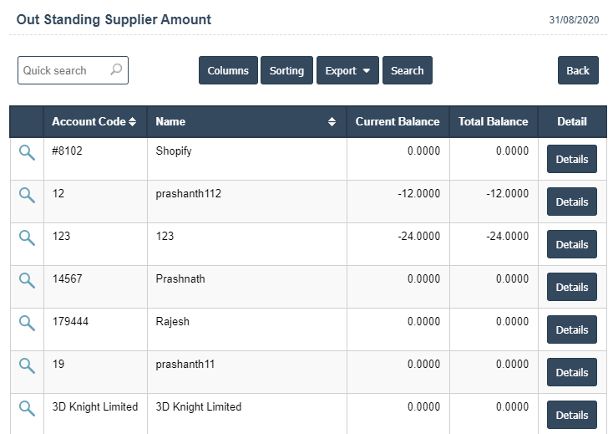Click magnifier icon in the Rajesh row
Viewport: 613px width, 434px height.
tap(27, 323)
